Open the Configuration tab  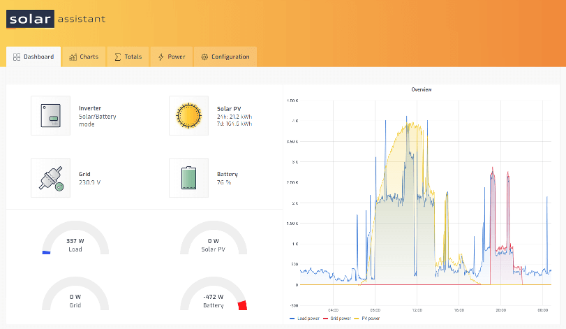225,57
